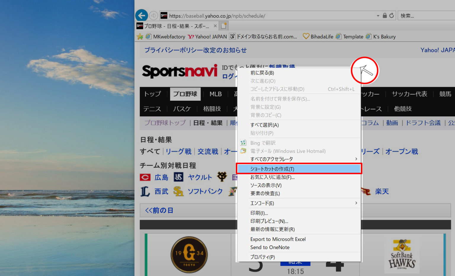
Task: Click the Yahoo! JAPAN favicon in favorites bar
Action: 191,36
